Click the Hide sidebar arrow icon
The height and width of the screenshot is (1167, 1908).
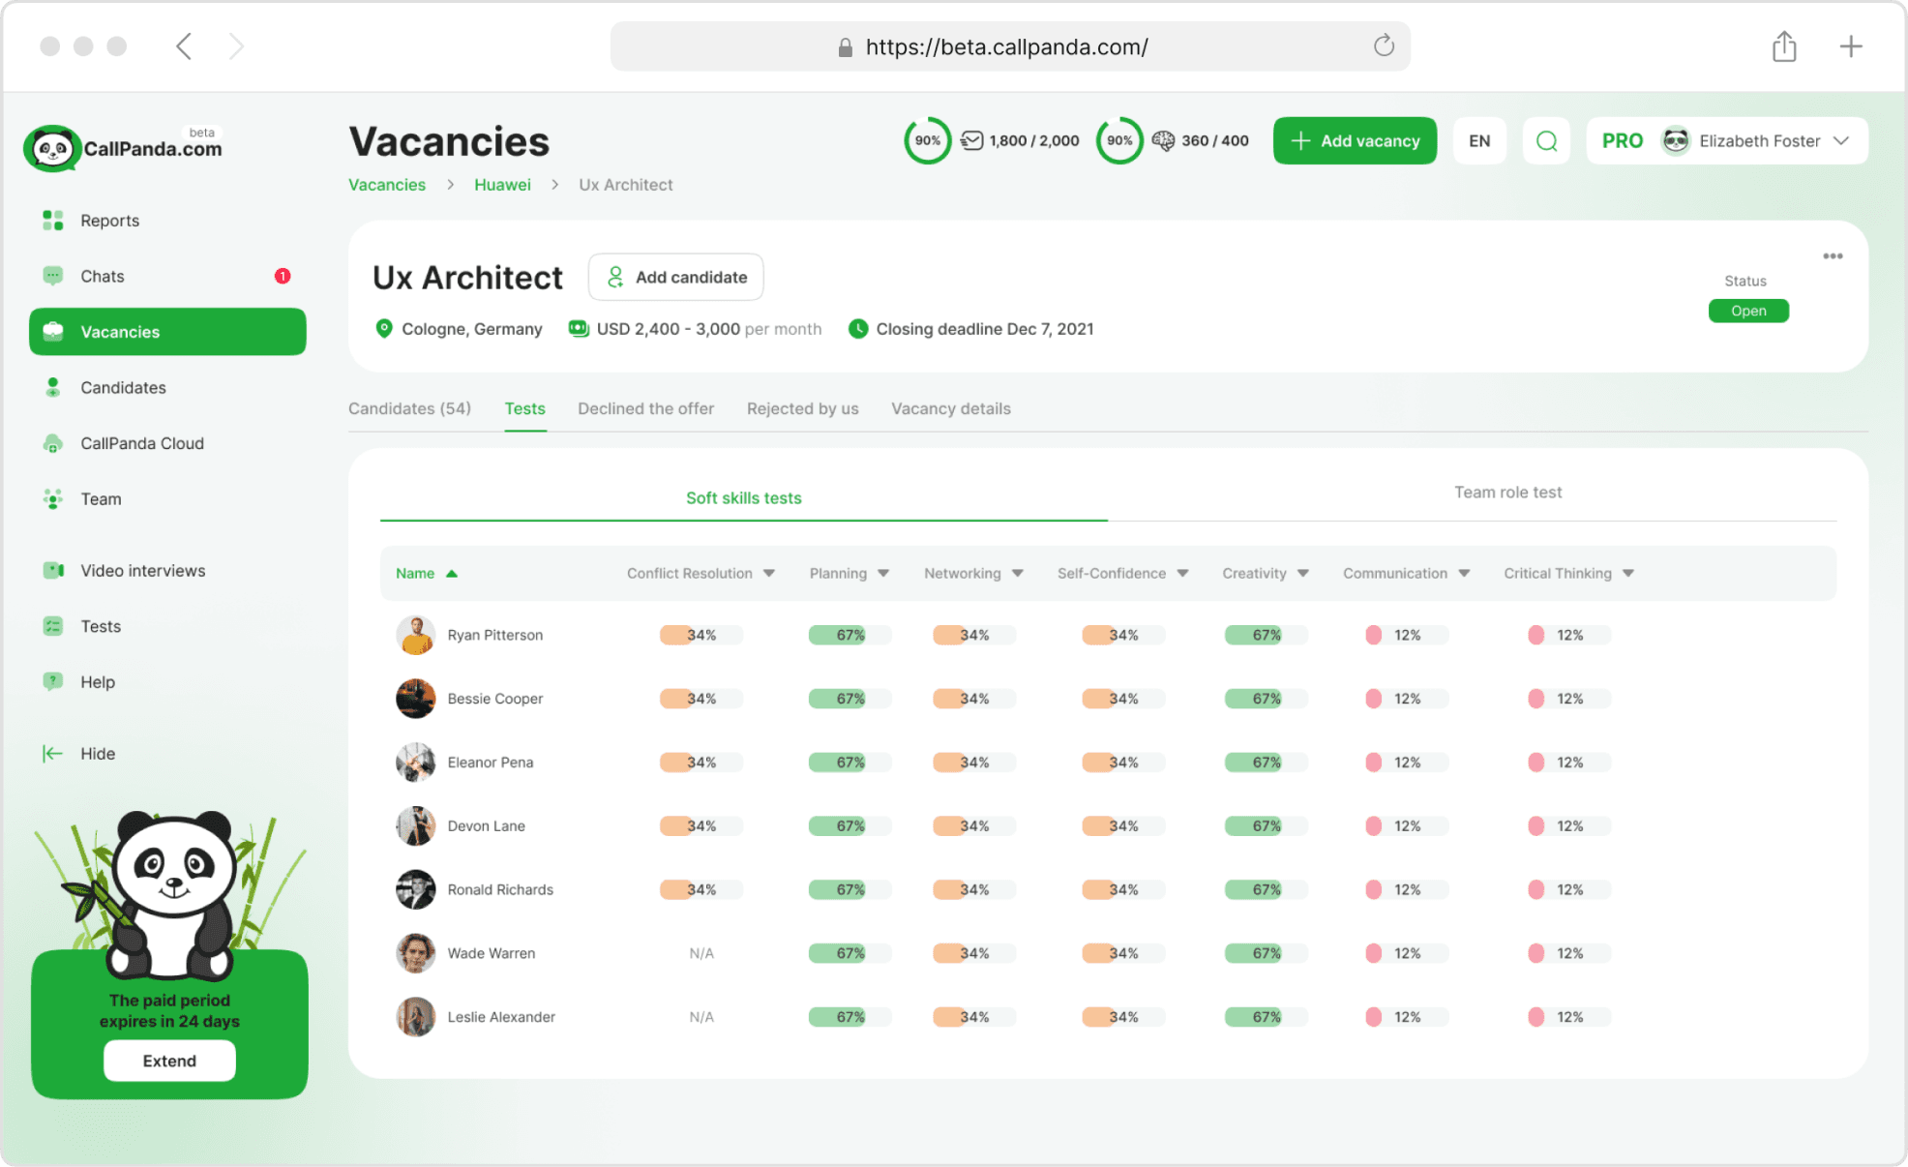coord(52,754)
